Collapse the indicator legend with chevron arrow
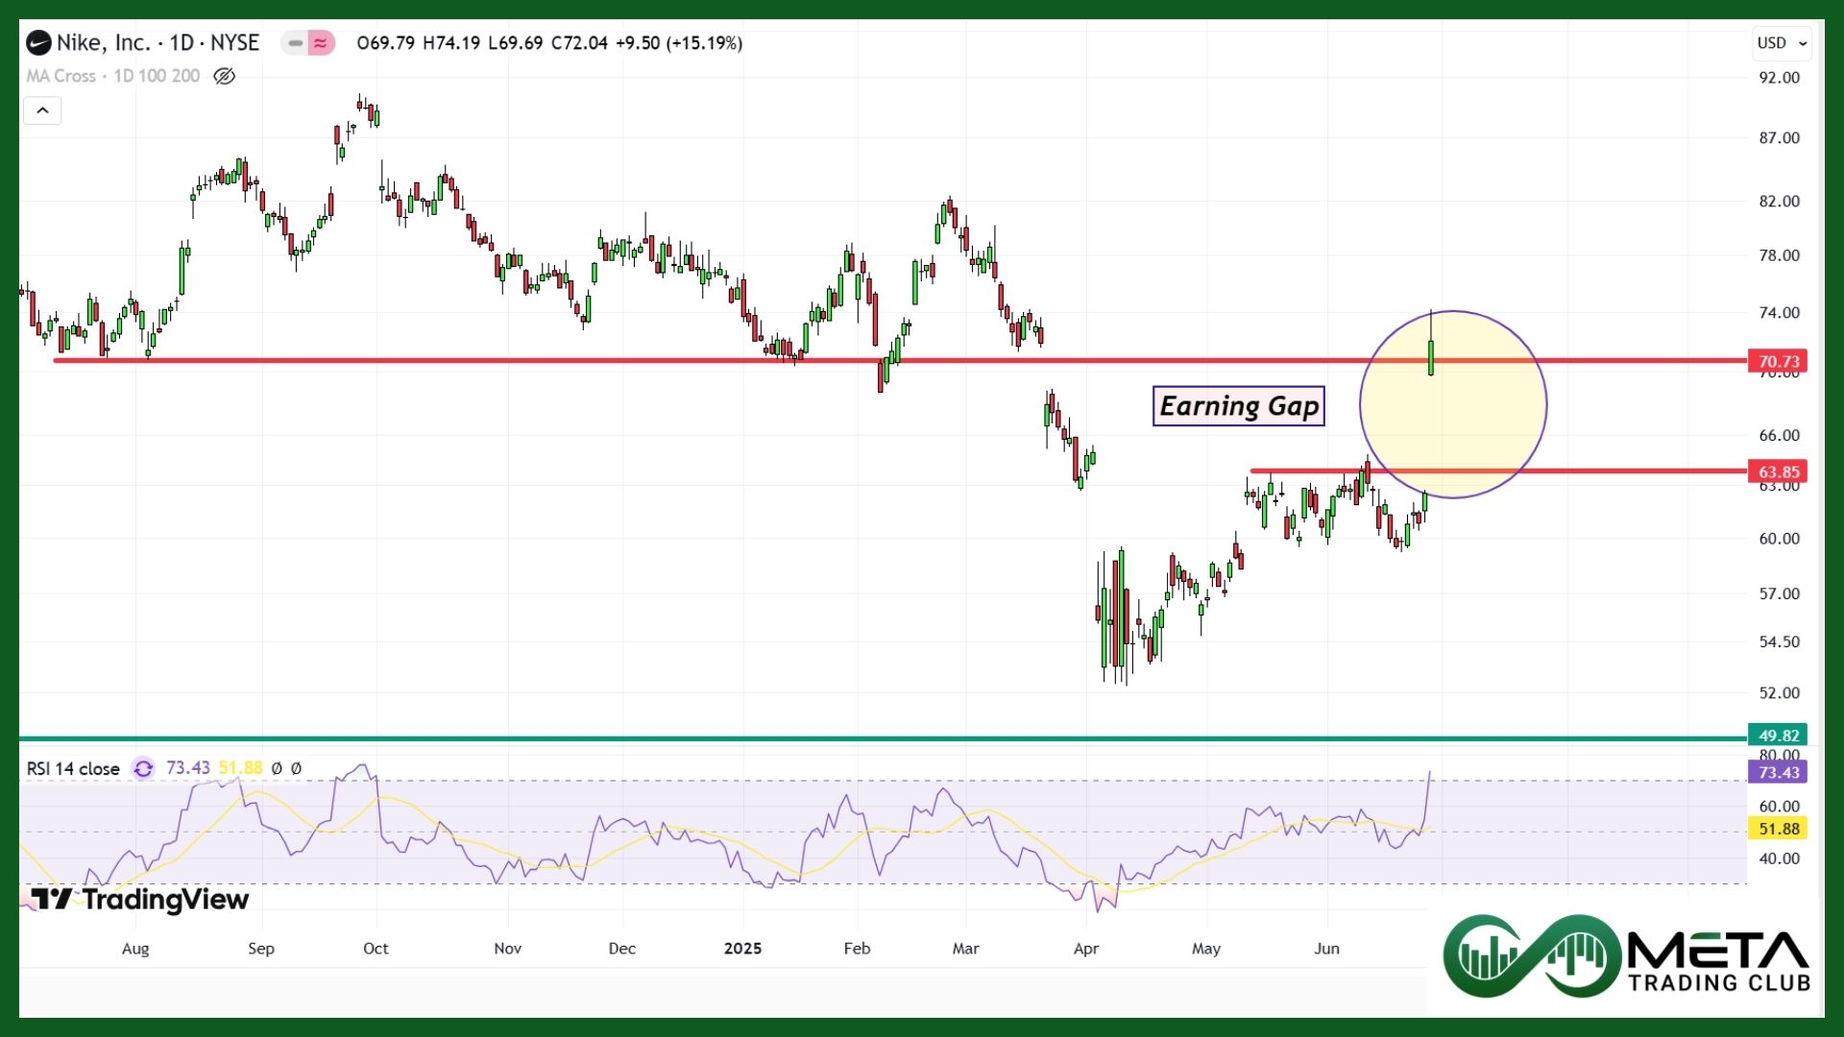This screenshot has height=1037, width=1844. [x=42, y=110]
